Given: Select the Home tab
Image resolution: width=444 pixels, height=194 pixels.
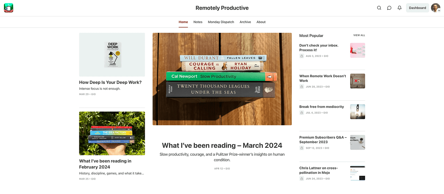Looking at the screenshot, I should 183,22.
